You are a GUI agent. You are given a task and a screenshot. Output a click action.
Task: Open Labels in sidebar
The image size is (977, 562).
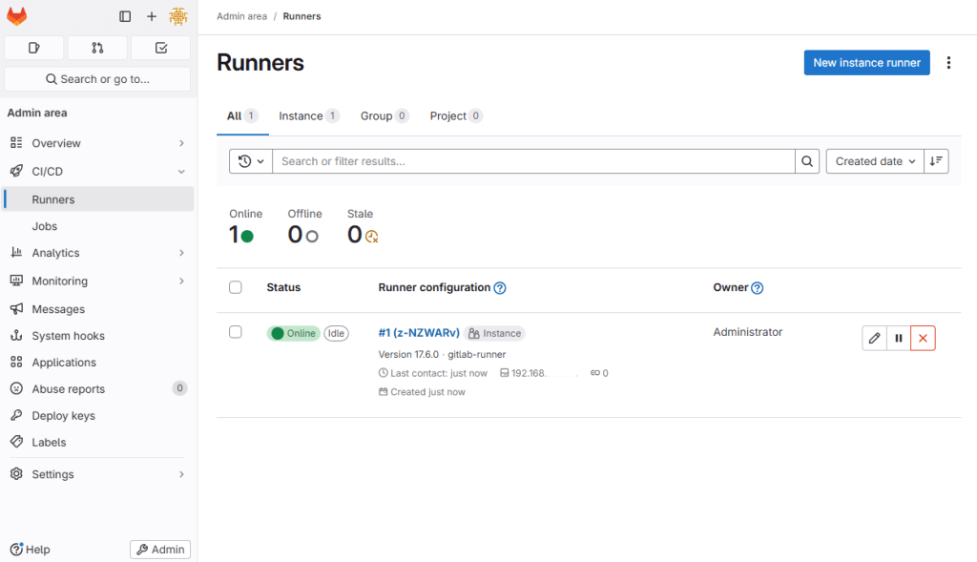[x=97, y=443]
